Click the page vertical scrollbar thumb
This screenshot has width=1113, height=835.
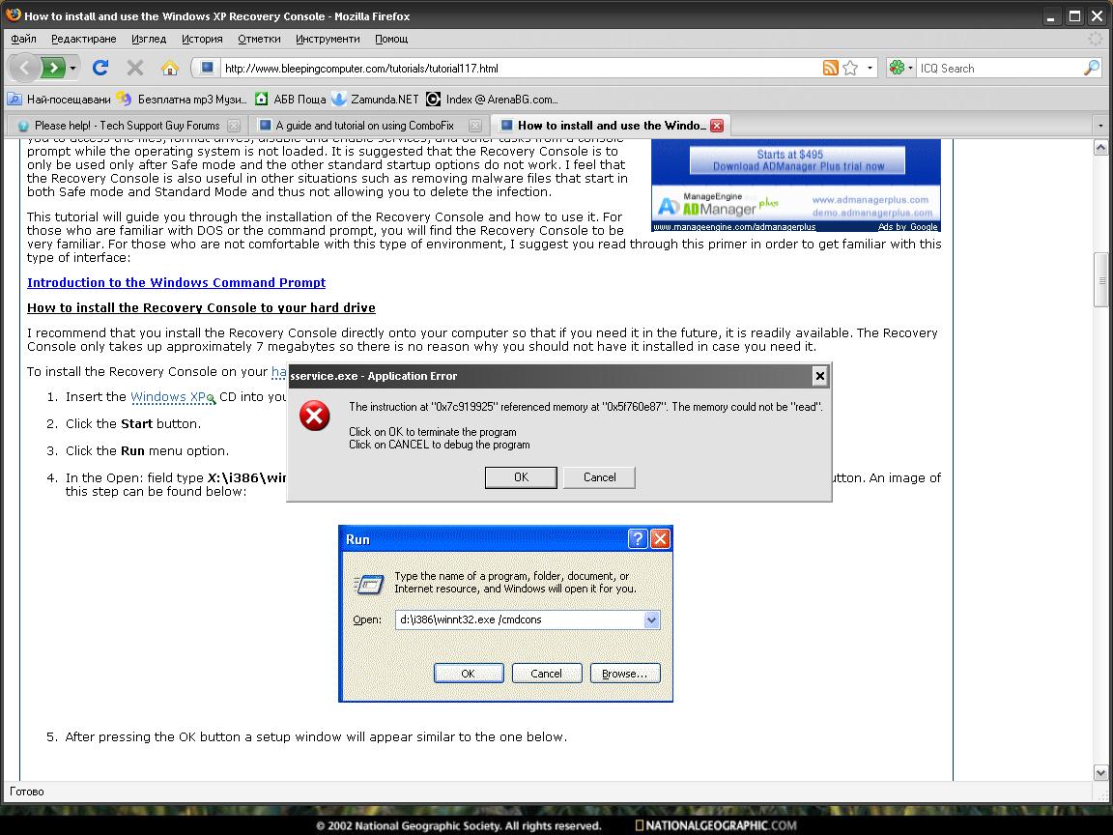click(x=1101, y=279)
